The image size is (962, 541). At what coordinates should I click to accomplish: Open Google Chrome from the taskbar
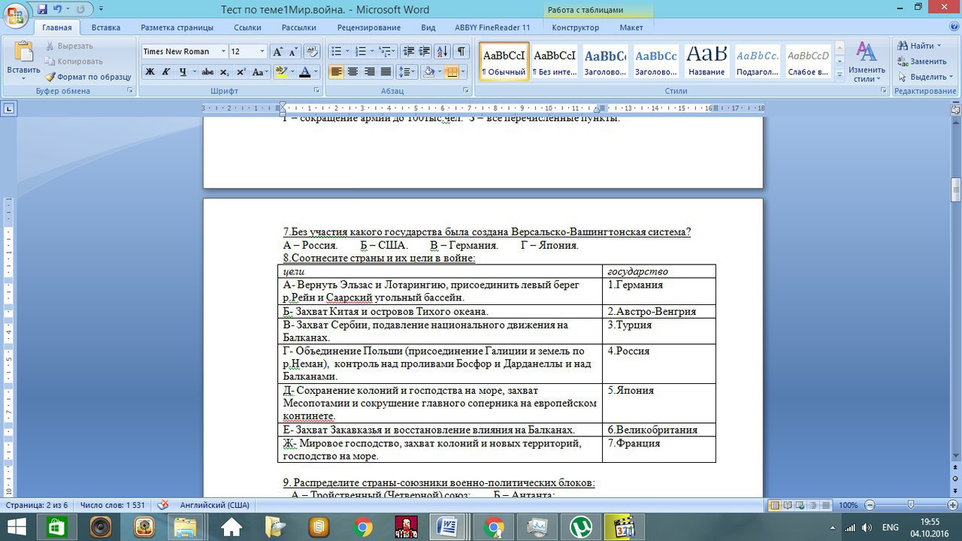point(362,526)
